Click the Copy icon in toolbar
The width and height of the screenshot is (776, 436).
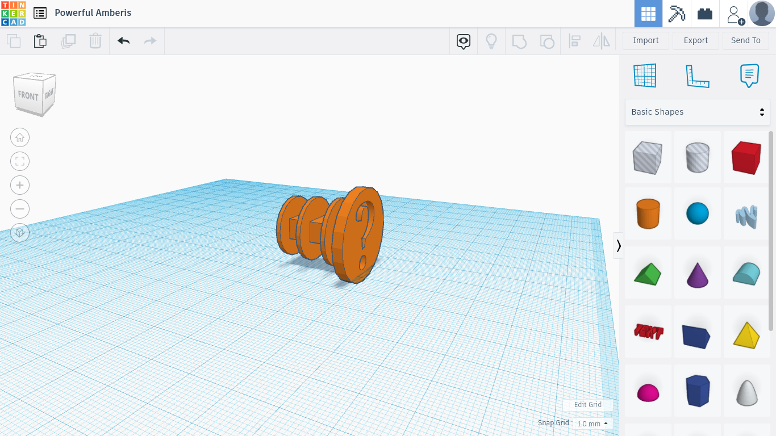(14, 41)
